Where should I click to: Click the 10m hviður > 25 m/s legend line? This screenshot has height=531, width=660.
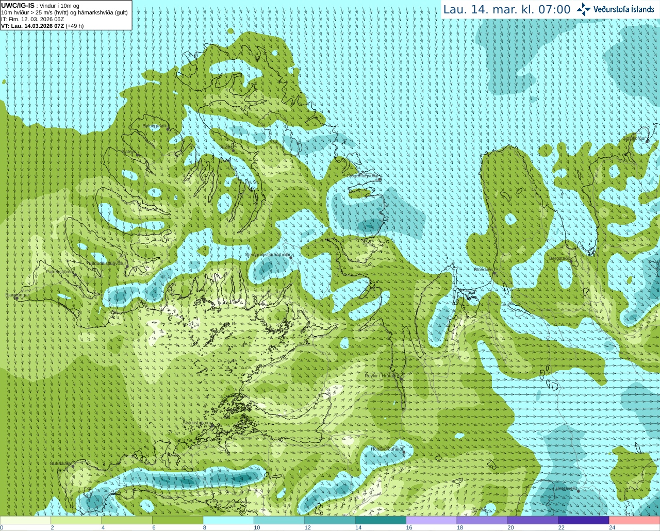click(x=64, y=12)
